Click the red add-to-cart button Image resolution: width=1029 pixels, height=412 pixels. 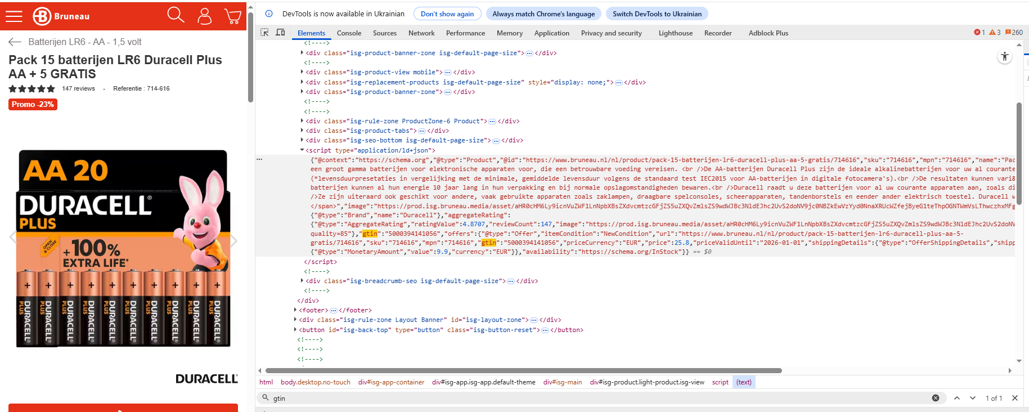123,407
